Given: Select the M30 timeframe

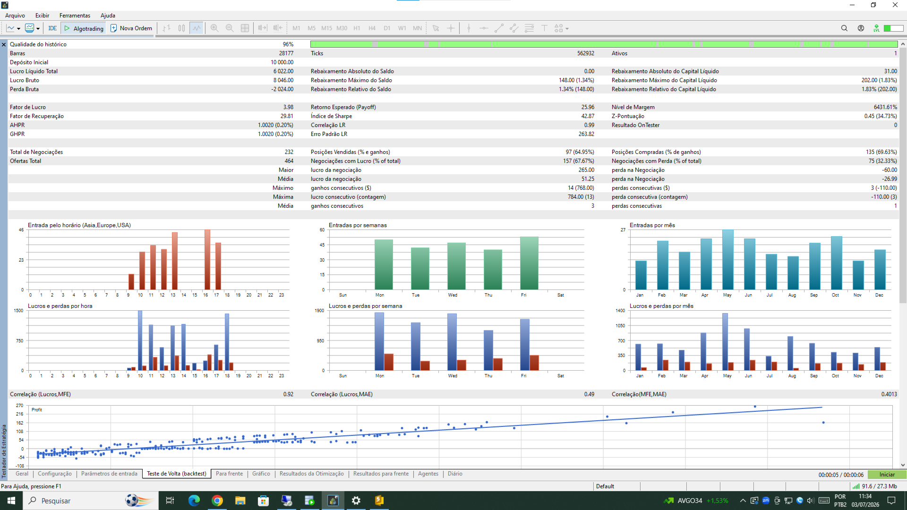Looking at the screenshot, I should click(x=342, y=28).
